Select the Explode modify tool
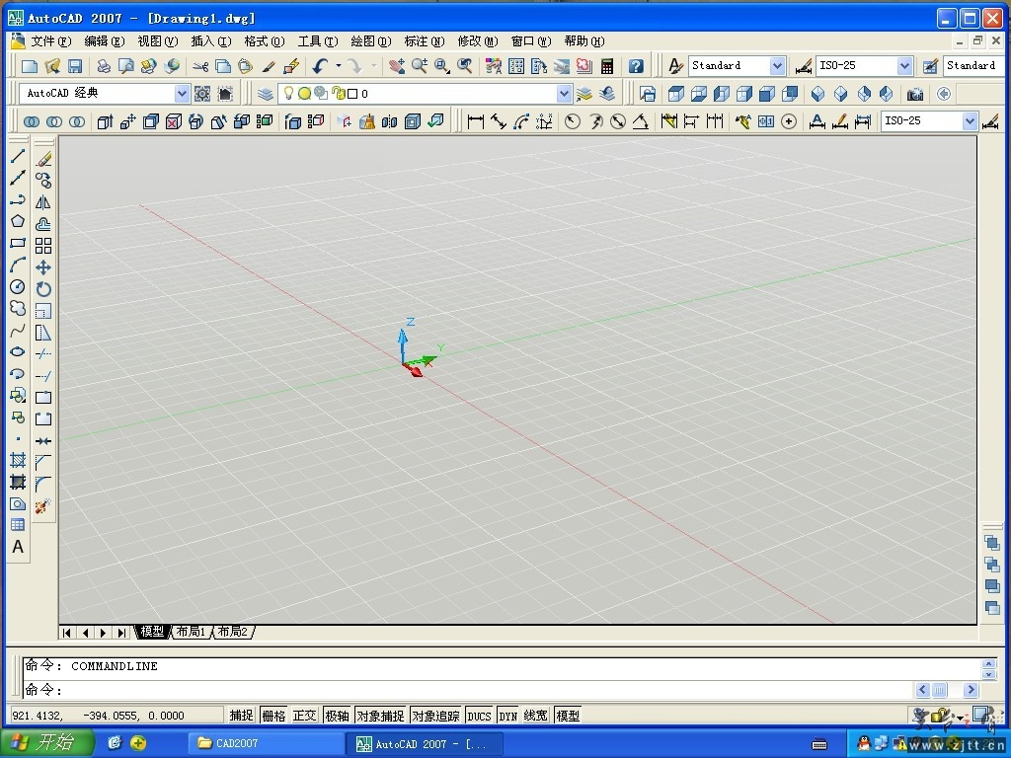1011x758 pixels. coord(43,506)
